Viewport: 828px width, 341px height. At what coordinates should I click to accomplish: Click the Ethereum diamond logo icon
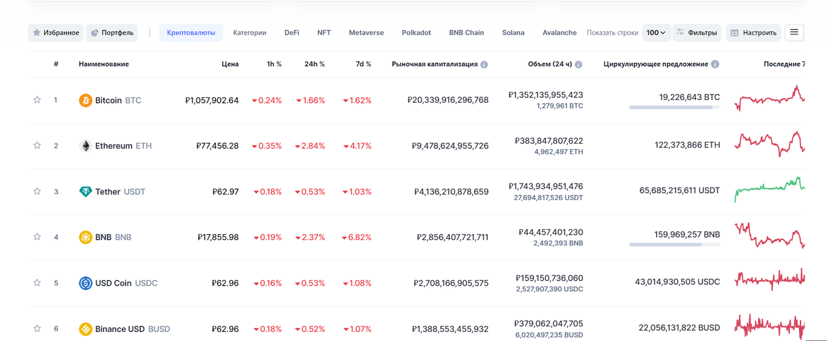[86, 146]
